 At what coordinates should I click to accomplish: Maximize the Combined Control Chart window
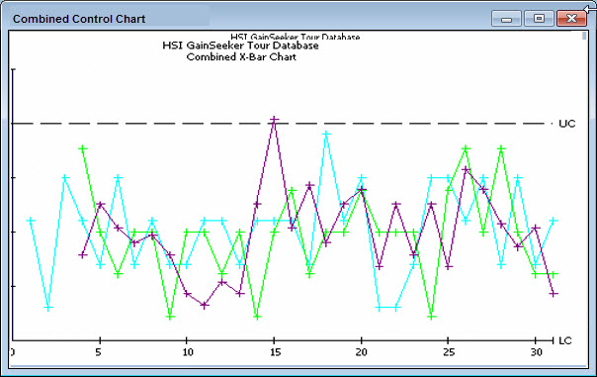coord(539,18)
